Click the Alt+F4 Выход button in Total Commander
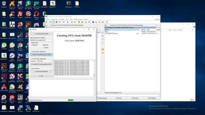The image size is (205, 115). point(152,98)
